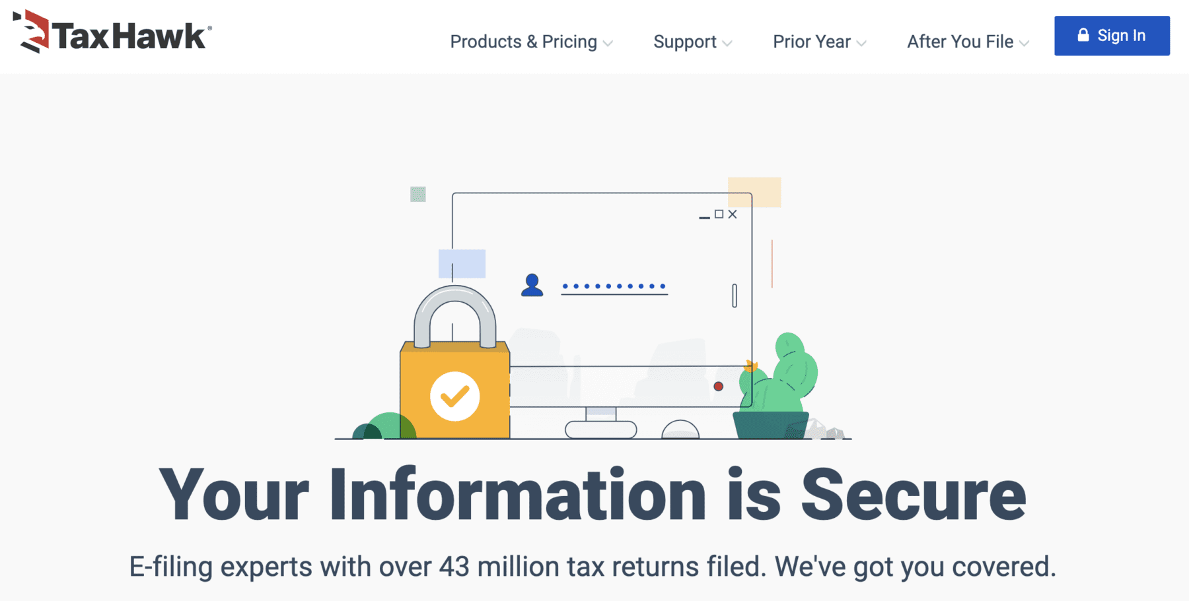The width and height of the screenshot is (1189, 601).
Task: Click the TaxHawk wordmark to go home
Action: pos(129,36)
